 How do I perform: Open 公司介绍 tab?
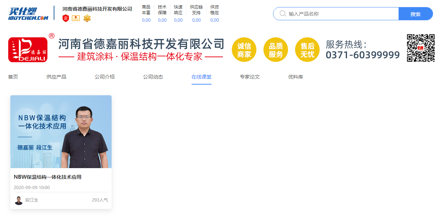pyautogui.click(x=105, y=77)
